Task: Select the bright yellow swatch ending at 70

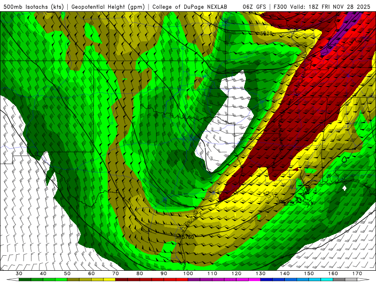Action: (110, 280)
